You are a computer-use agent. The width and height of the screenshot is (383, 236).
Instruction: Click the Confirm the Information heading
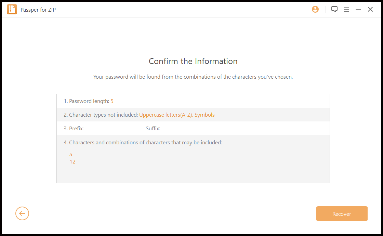pyautogui.click(x=193, y=61)
